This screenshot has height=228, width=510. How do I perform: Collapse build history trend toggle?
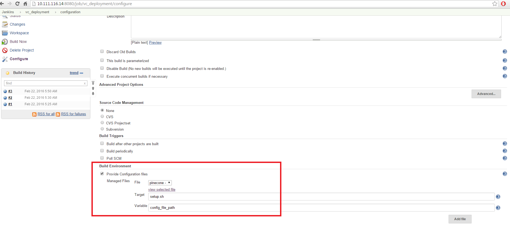point(81,73)
